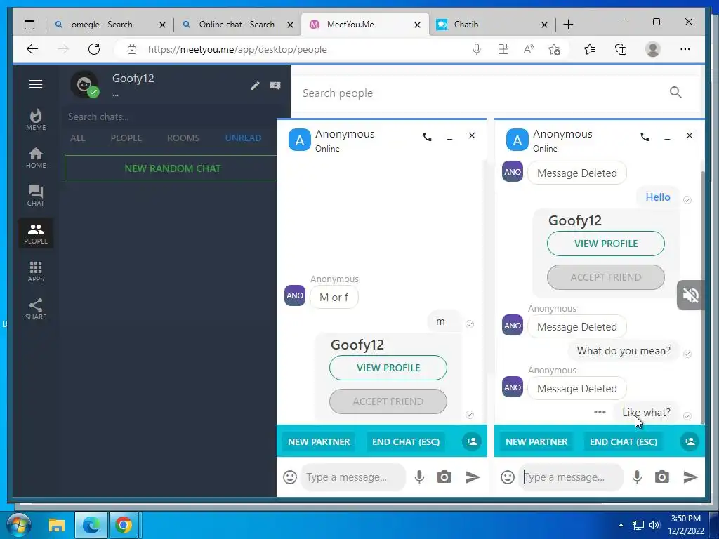This screenshot has height=539, width=719.
Task: Click END CHAT (ESC) in left chat
Action: pos(405,442)
